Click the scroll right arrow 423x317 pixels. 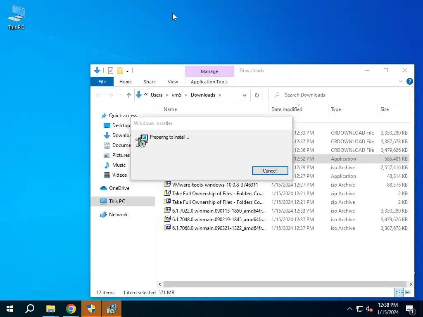(x=411, y=284)
